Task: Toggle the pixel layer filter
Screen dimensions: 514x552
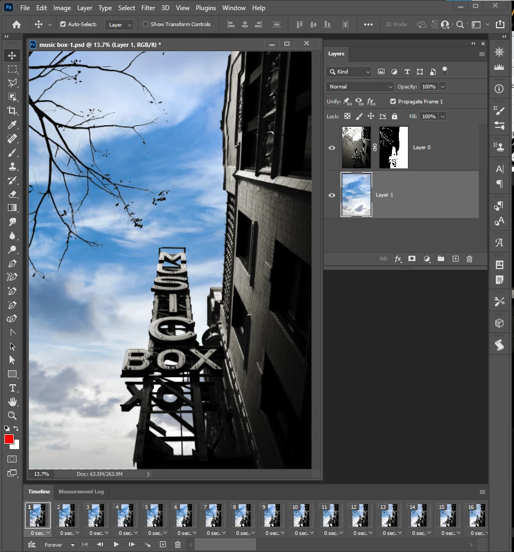Action: pyautogui.click(x=381, y=71)
